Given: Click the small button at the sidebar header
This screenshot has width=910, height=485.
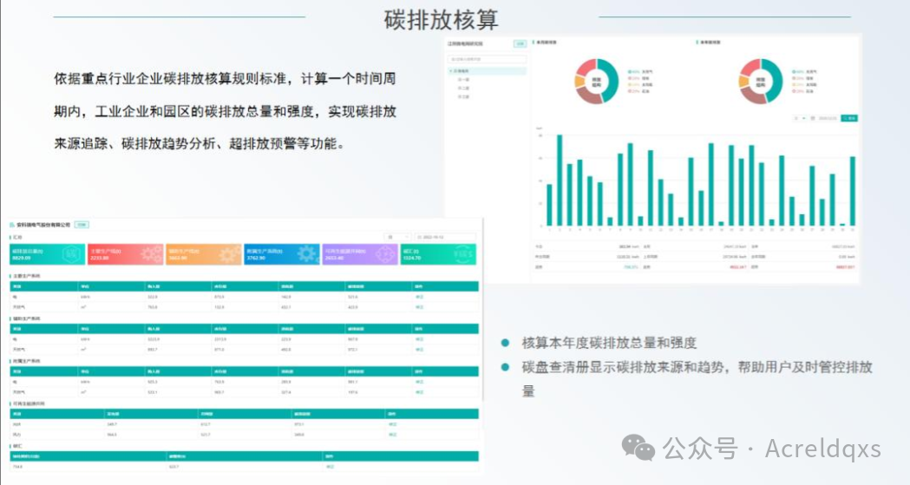Looking at the screenshot, I should click(x=520, y=44).
